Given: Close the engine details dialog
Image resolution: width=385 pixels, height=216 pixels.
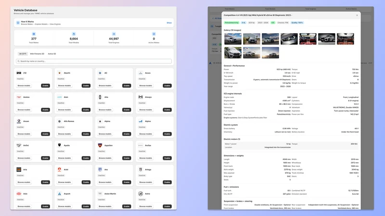Looking at the screenshot, I should 357,15.
